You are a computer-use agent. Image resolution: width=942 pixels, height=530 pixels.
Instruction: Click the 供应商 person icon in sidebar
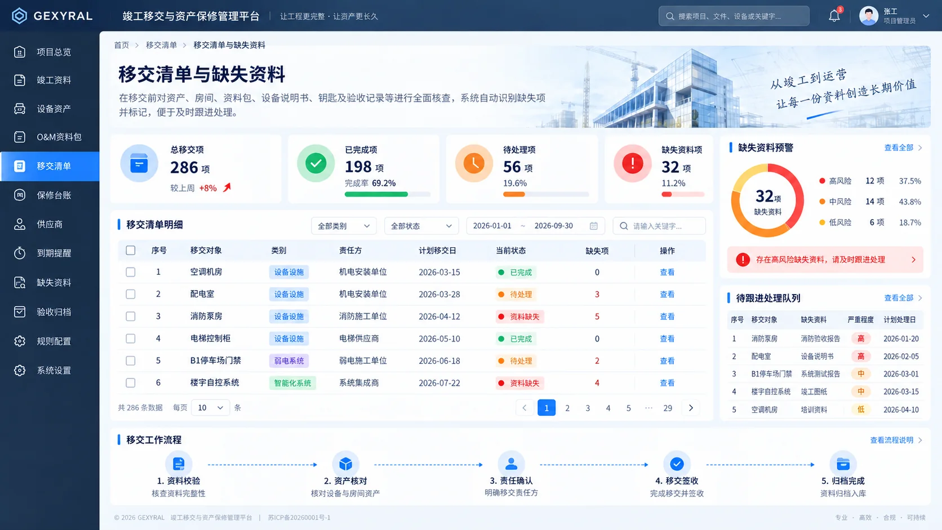click(20, 224)
